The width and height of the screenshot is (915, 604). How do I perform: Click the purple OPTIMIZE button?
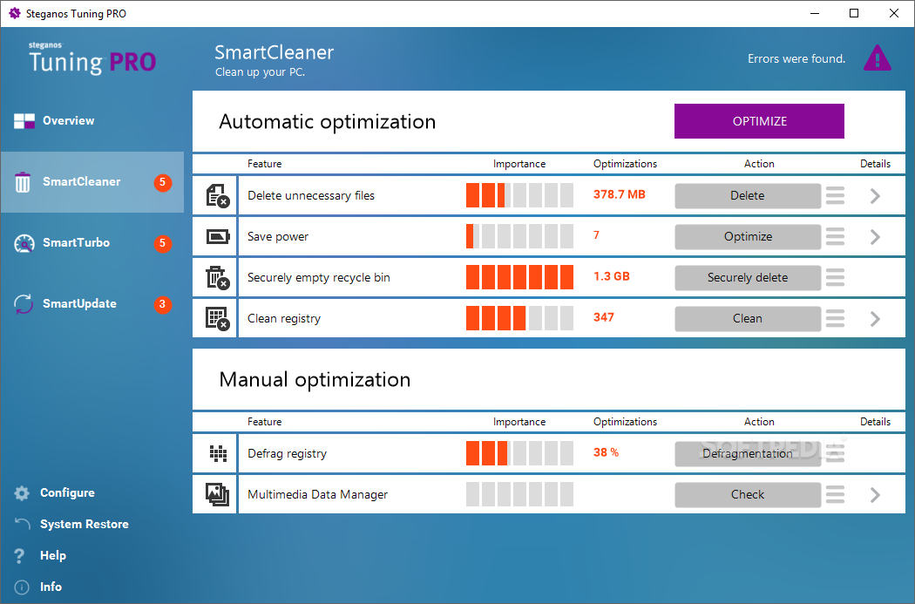(x=759, y=121)
